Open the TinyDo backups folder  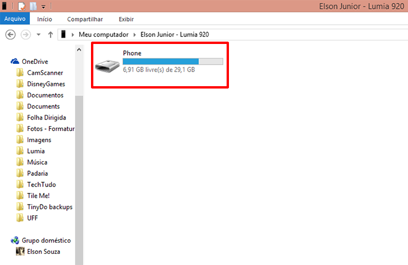coord(50,207)
